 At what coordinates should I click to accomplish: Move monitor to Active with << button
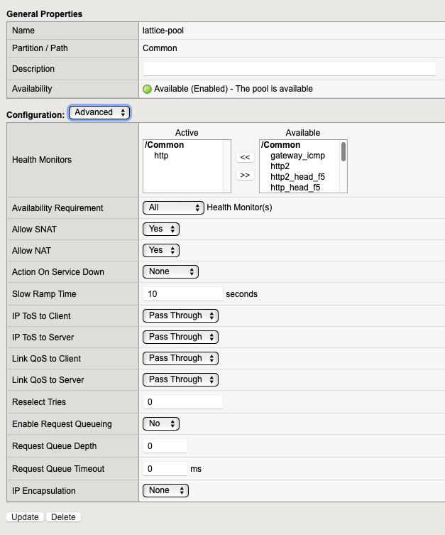coord(245,157)
